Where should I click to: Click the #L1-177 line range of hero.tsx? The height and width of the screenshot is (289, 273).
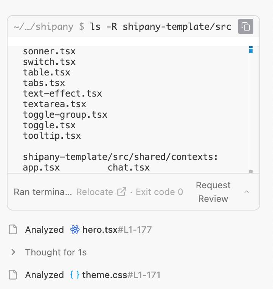coord(135,229)
